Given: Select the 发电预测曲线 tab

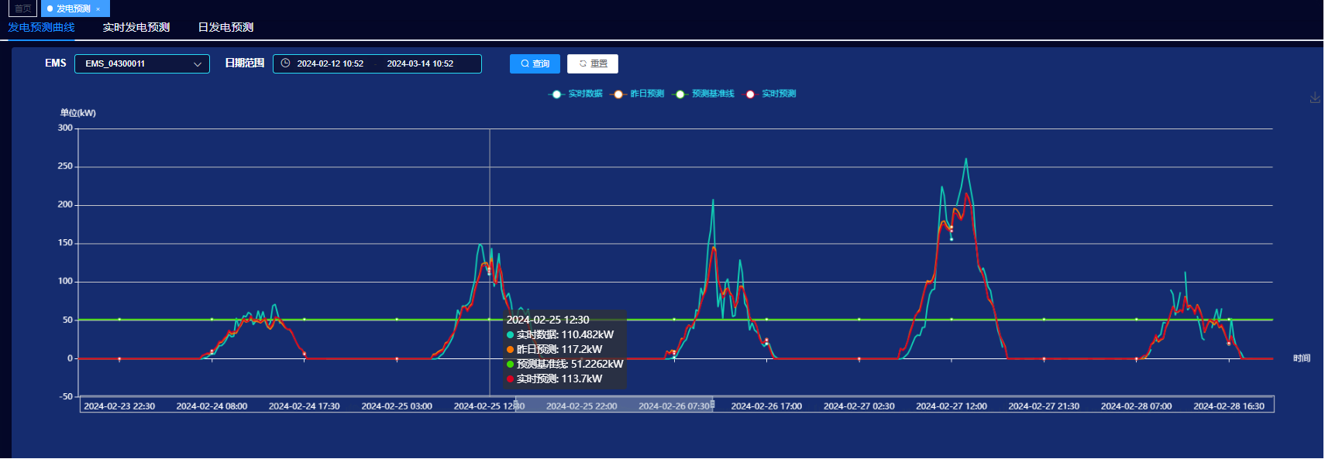Looking at the screenshot, I should tap(42, 27).
